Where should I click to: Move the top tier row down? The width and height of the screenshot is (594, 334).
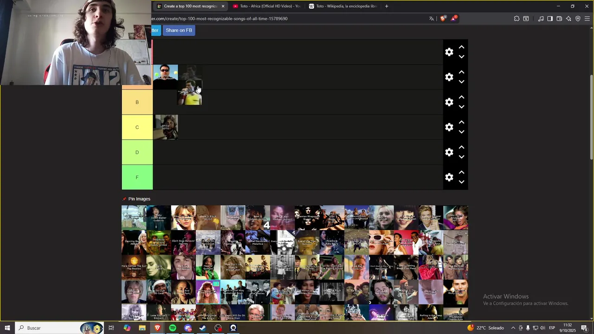pyautogui.click(x=461, y=57)
